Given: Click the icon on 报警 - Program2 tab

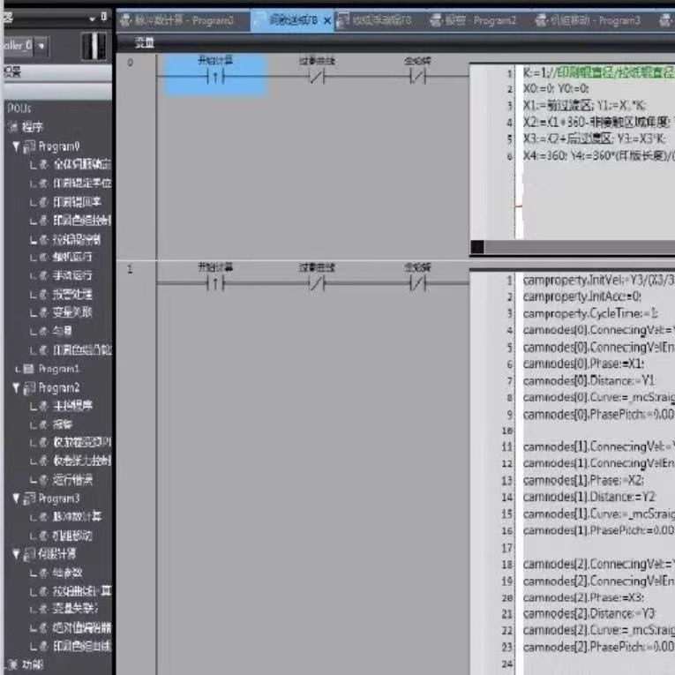Looking at the screenshot, I should (x=436, y=20).
